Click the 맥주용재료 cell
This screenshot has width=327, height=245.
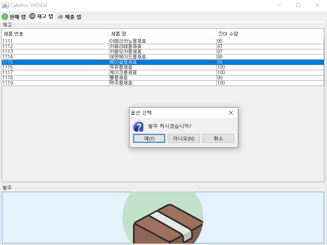163,83
